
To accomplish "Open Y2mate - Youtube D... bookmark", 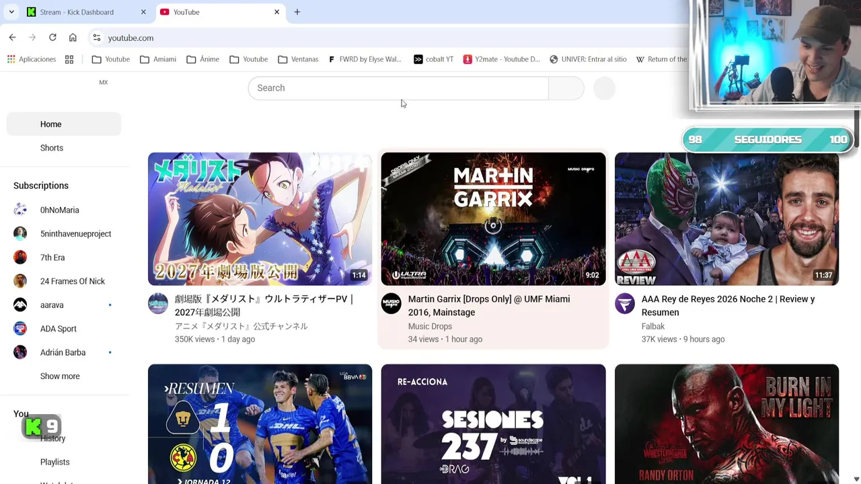I will pyautogui.click(x=501, y=59).
